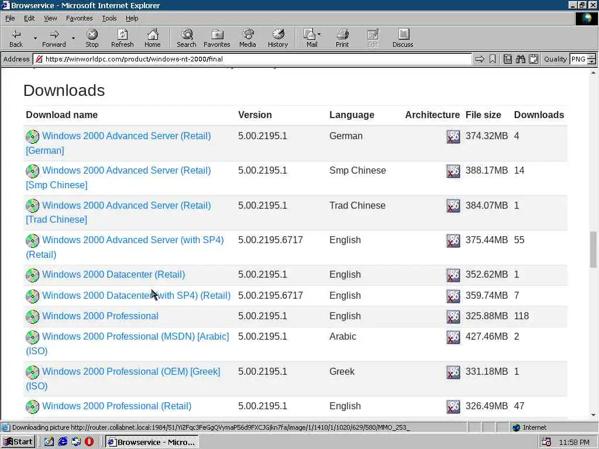Click the Download name column header
The width and height of the screenshot is (599, 449).
[x=61, y=115]
